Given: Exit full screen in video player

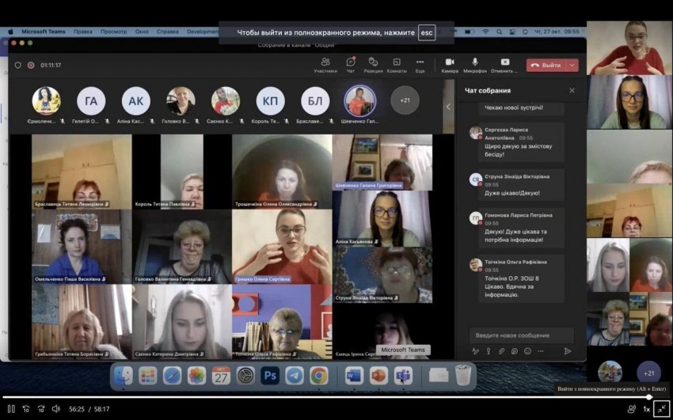Looking at the screenshot, I should [661, 409].
